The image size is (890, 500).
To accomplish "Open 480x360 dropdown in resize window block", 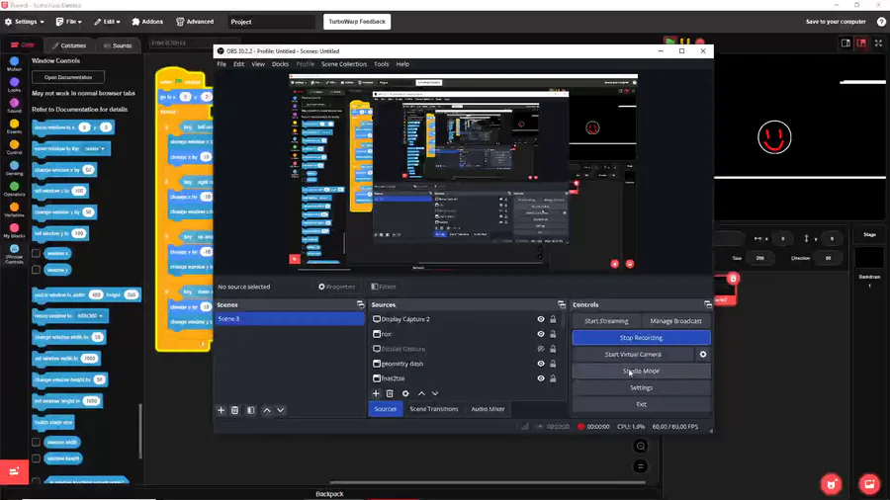I will click(x=90, y=316).
